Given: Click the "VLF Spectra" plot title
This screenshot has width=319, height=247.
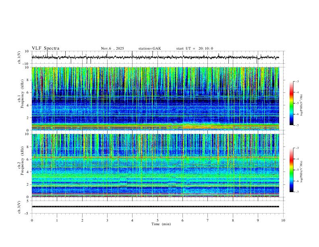Looking at the screenshot, I should pyautogui.click(x=46, y=48).
